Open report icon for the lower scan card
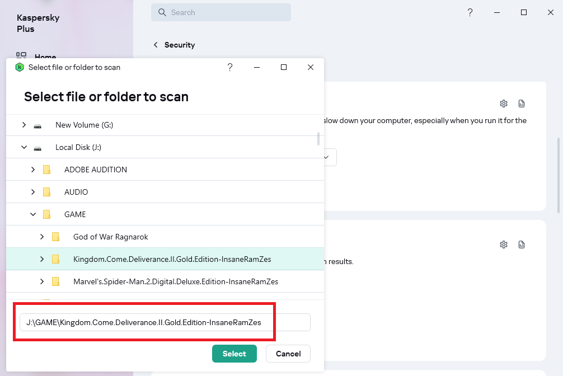This screenshot has height=376, width=563. click(522, 245)
